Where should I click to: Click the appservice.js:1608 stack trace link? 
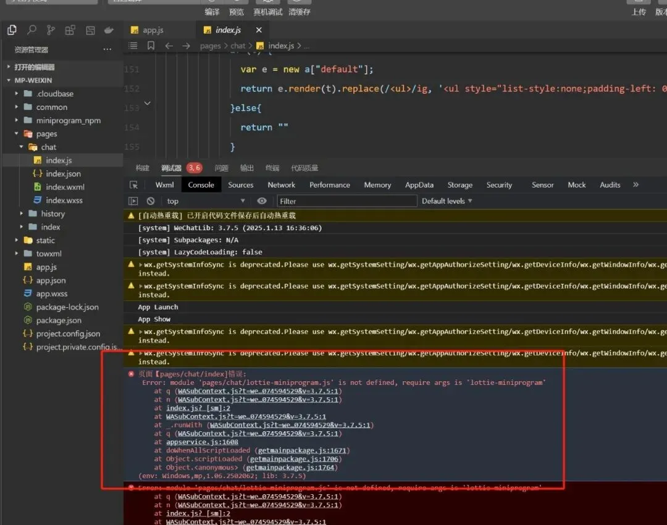[x=202, y=442]
